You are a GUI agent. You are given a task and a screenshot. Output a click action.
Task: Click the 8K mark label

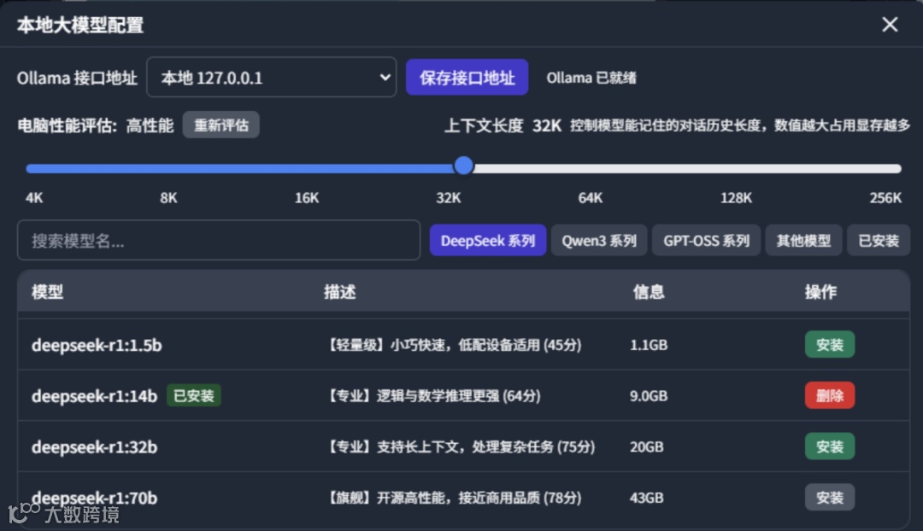pos(168,197)
